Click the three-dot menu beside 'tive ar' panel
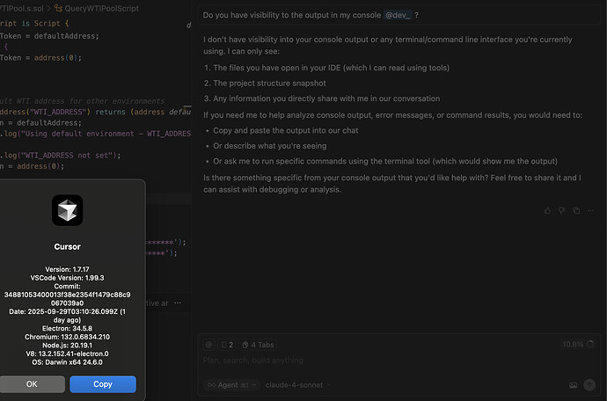 point(178,303)
